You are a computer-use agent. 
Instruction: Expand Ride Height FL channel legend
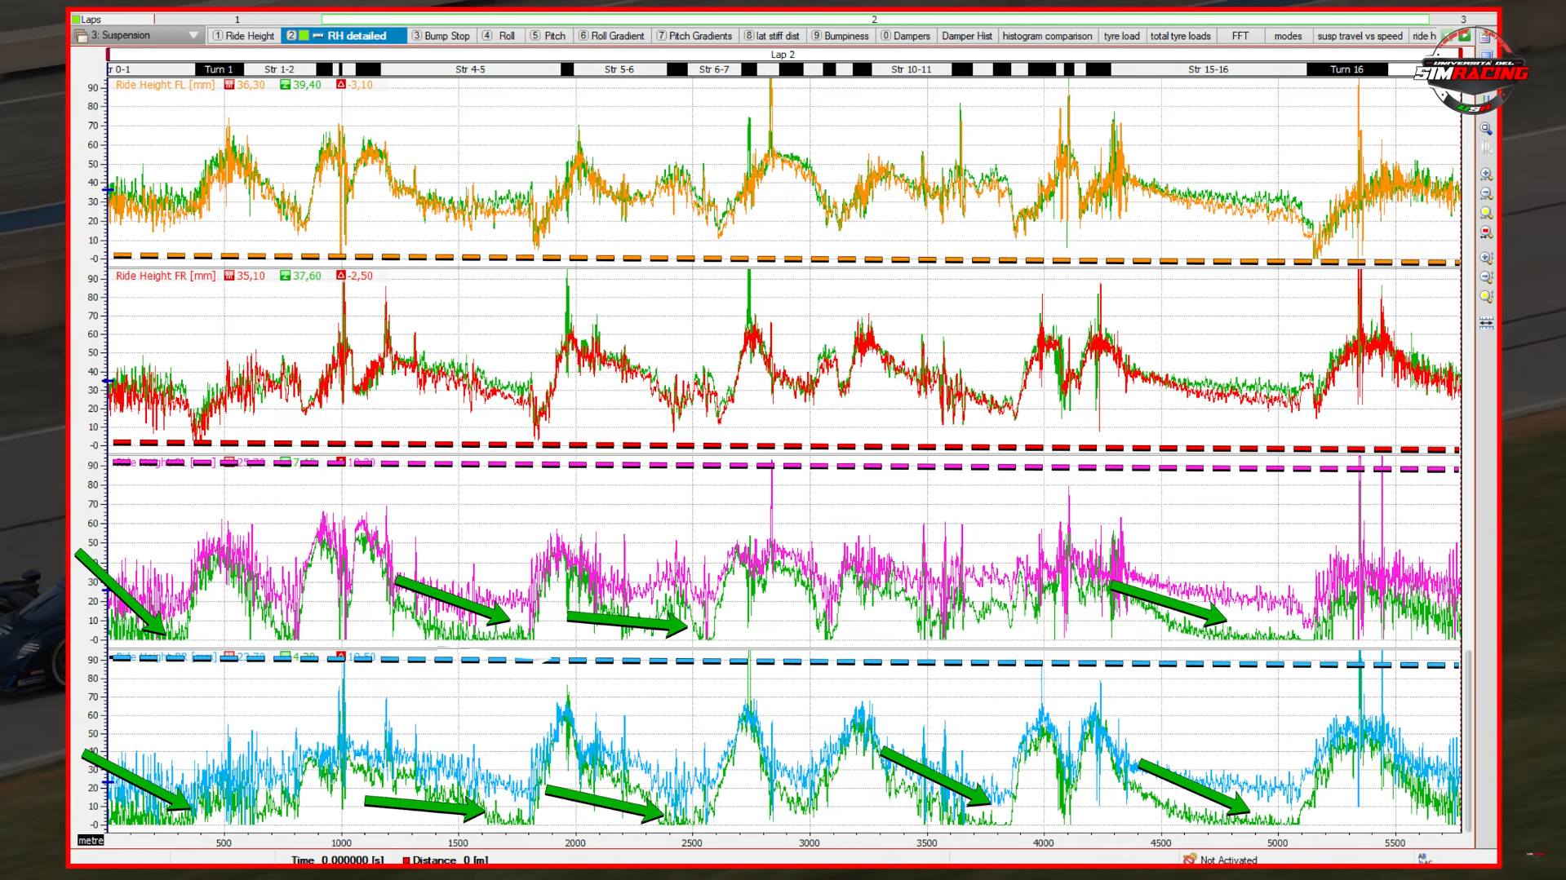pos(165,85)
